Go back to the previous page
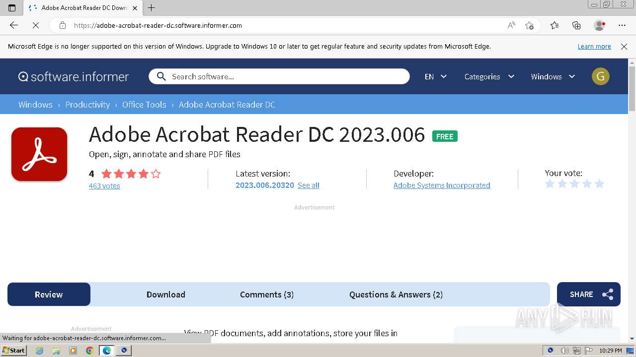The width and height of the screenshot is (636, 357). 14,25
